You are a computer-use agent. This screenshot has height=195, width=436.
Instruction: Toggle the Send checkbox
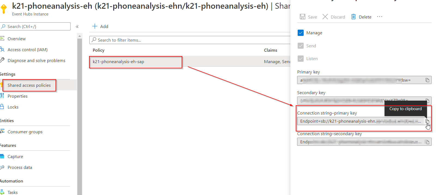point(301,46)
